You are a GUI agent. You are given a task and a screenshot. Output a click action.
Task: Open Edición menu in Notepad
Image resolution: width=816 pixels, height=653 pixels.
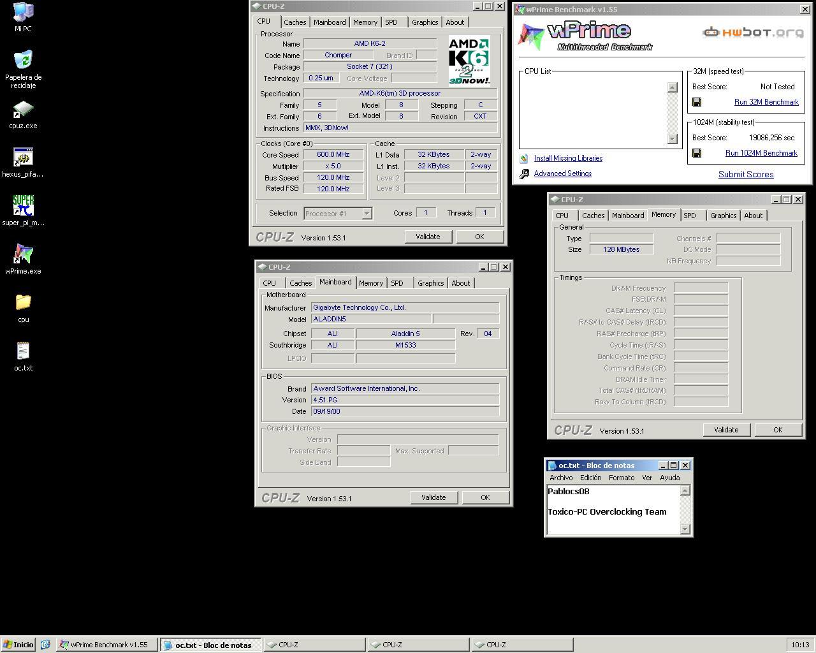tap(590, 478)
